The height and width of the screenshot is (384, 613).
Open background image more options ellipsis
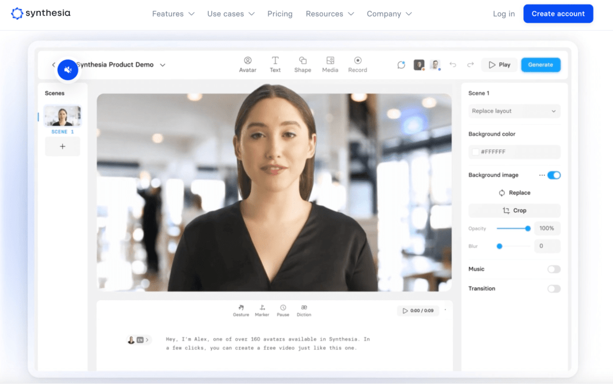tap(542, 175)
